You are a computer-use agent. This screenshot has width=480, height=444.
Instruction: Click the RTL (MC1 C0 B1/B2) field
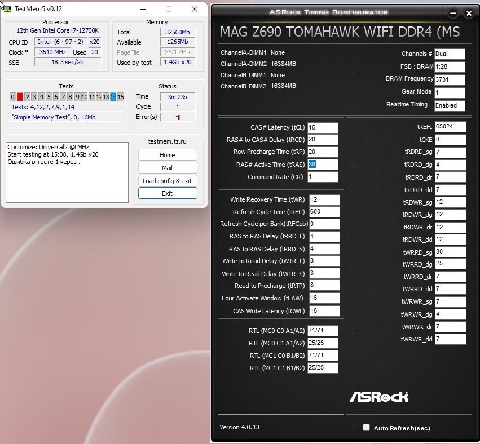click(x=323, y=356)
